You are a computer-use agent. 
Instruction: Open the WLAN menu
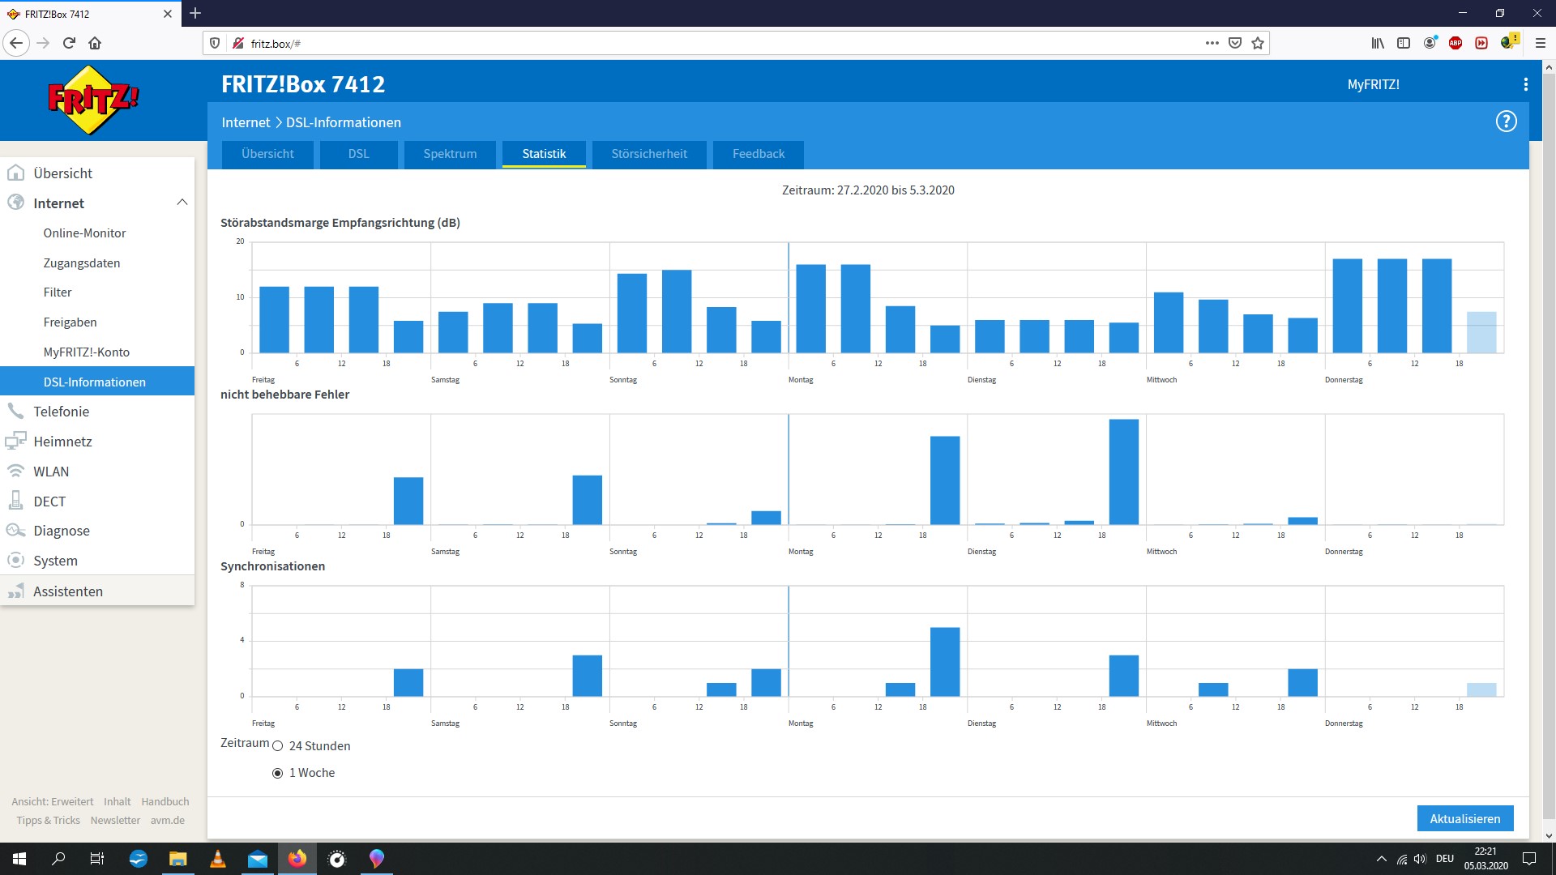[x=50, y=472]
